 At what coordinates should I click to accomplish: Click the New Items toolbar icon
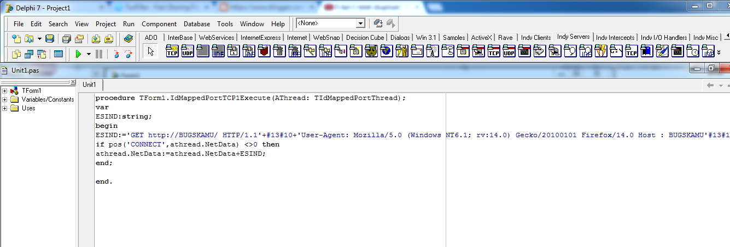16,39
